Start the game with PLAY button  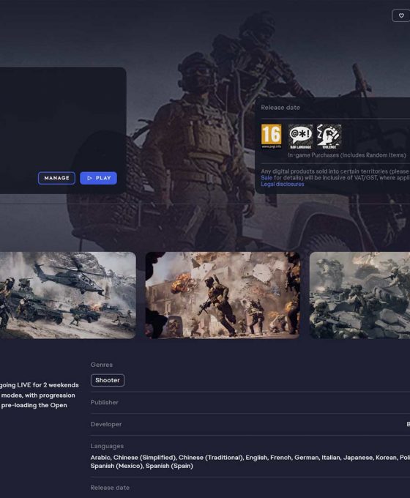98,178
